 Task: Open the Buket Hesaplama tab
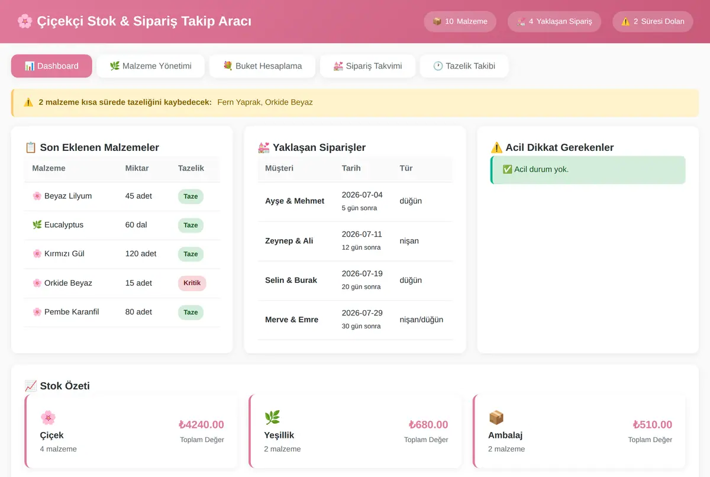(x=262, y=66)
